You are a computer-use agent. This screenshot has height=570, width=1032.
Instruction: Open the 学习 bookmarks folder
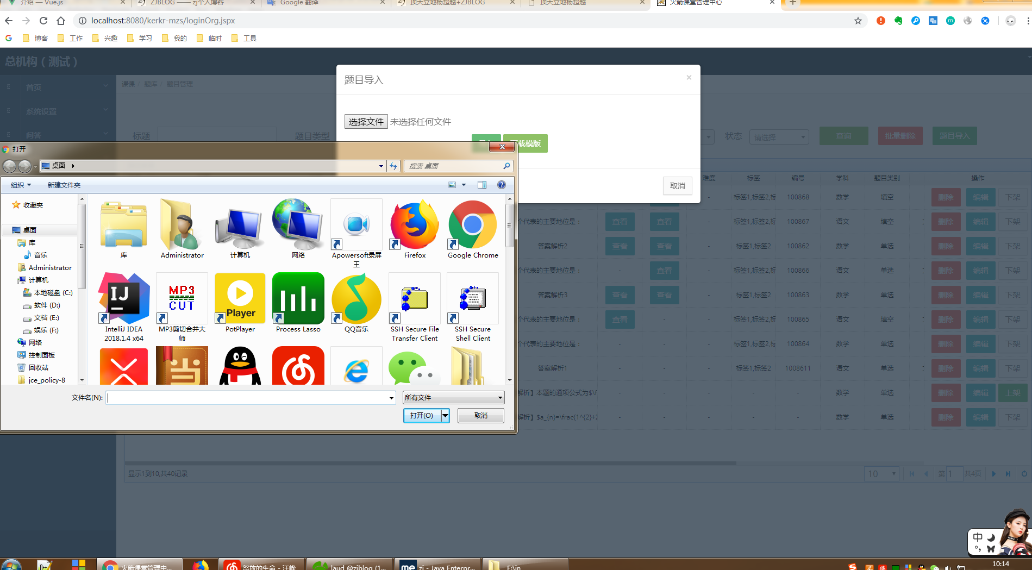click(140, 38)
